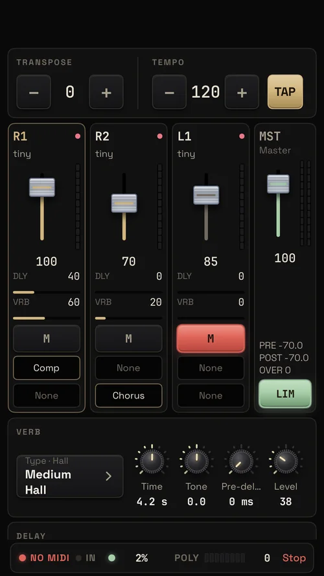Mute the R2 channel
The width and height of the screenshot is (324, 576).
tap(128, 338)
